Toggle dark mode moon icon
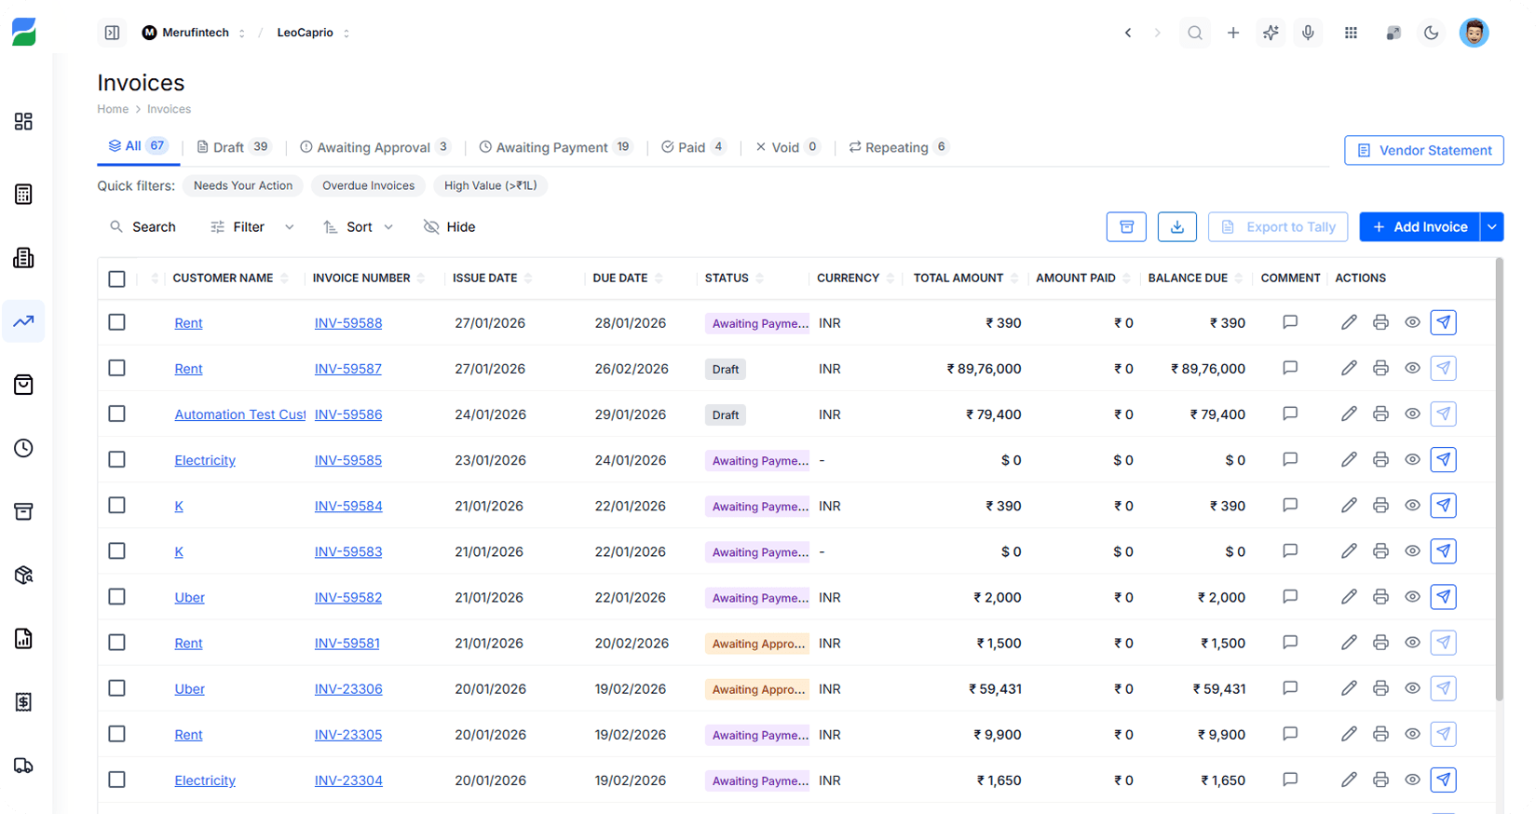The image size is (1536, 814). click(x=1431, y=34)
